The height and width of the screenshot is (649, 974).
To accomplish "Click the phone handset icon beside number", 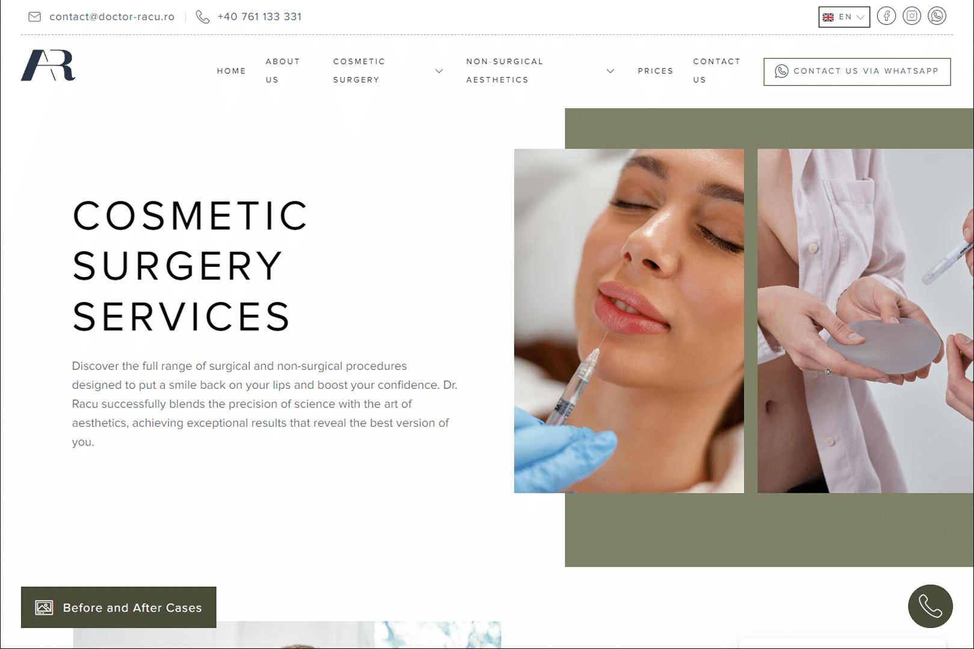I will click(203, 17).
